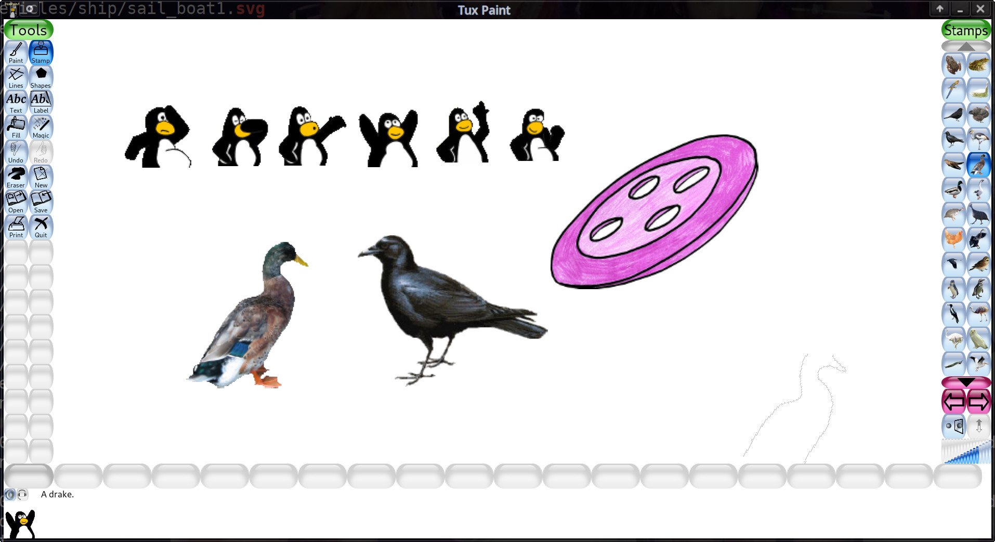This screenshot has width=995, height=542.
Task: Print the drawing
Action: tap(16, 227)
